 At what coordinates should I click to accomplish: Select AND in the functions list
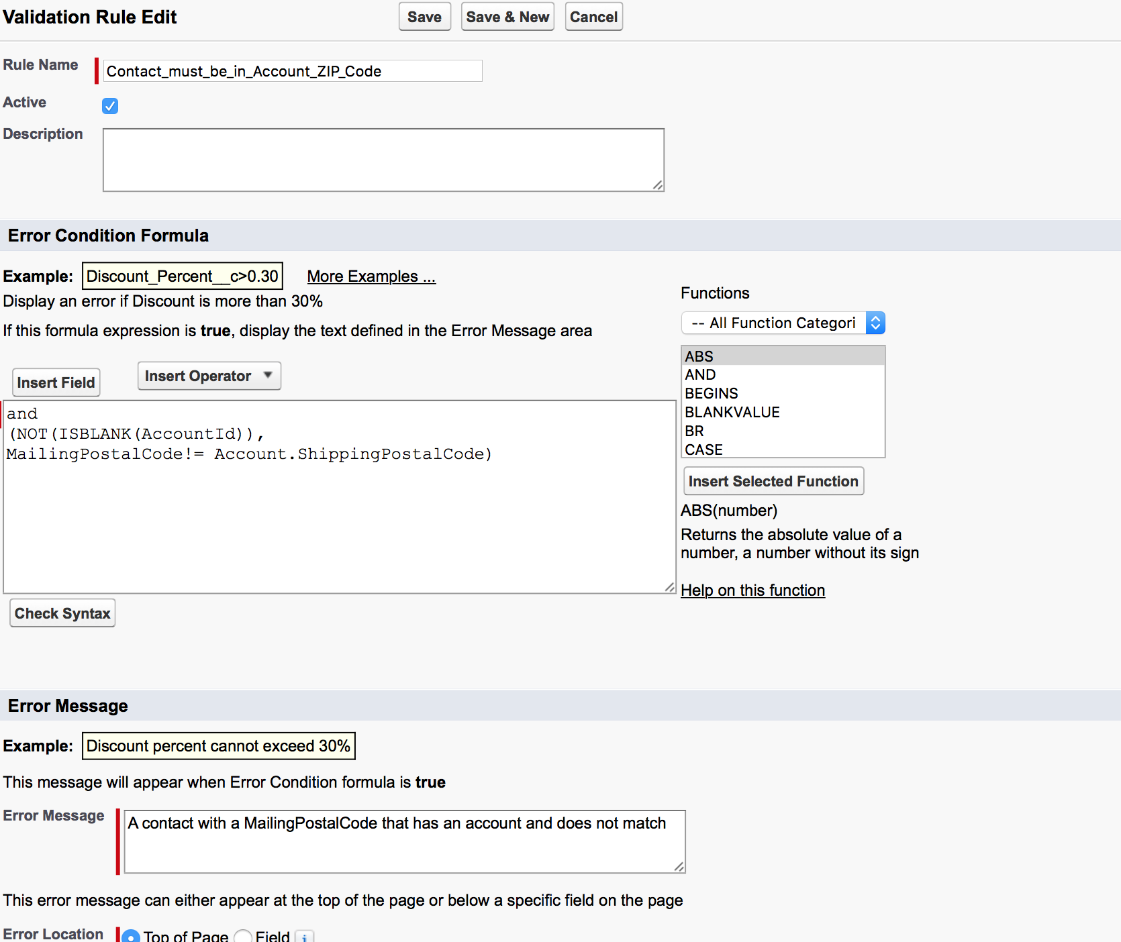click(700, 375)
